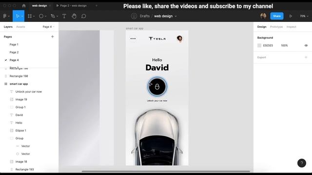Viewport: 312px width, 175px height.
Task: Click the profile photo in the app design
Action: point(179,39)
